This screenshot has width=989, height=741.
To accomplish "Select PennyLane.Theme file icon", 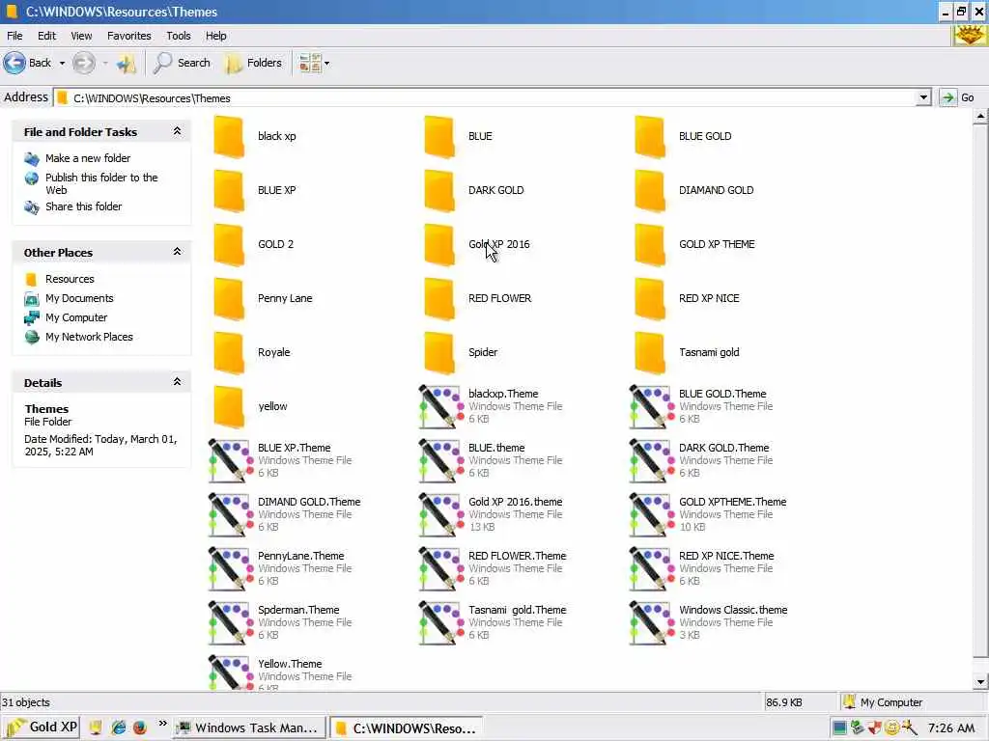I will 229,569.
